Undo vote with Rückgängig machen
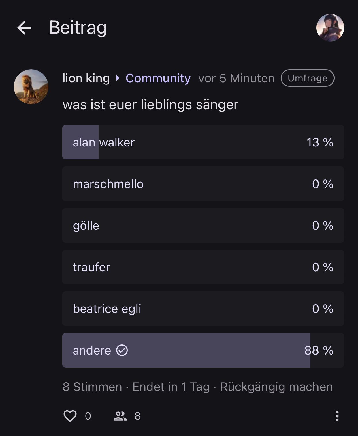358x436 pixels. click(x=276, y=387)
